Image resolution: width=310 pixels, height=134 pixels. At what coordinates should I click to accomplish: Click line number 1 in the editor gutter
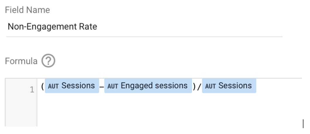(32, 90)
